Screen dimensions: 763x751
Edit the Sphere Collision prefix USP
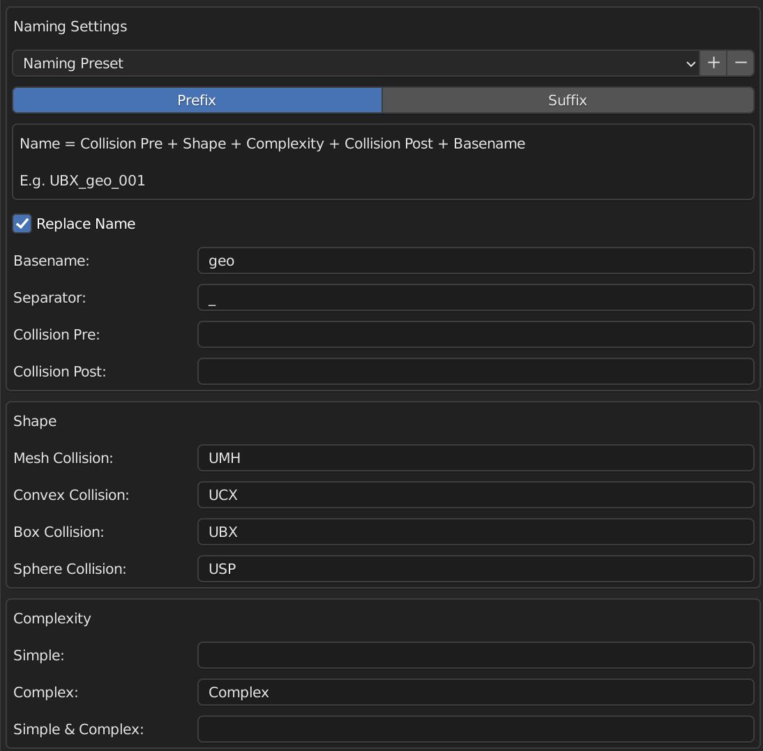click(x=476, y=568)
